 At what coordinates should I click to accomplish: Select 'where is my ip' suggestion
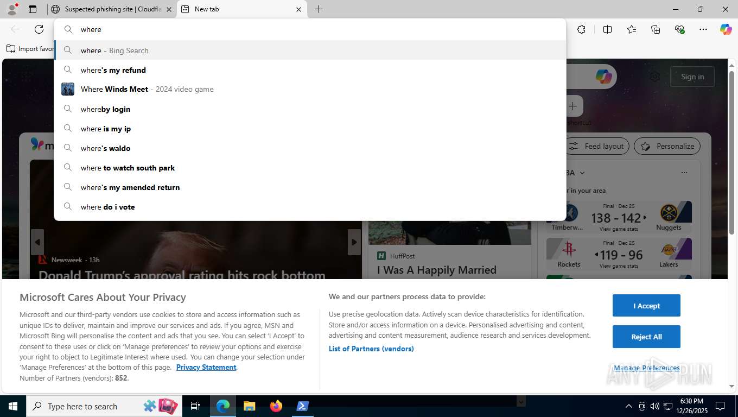click(310, 129)
